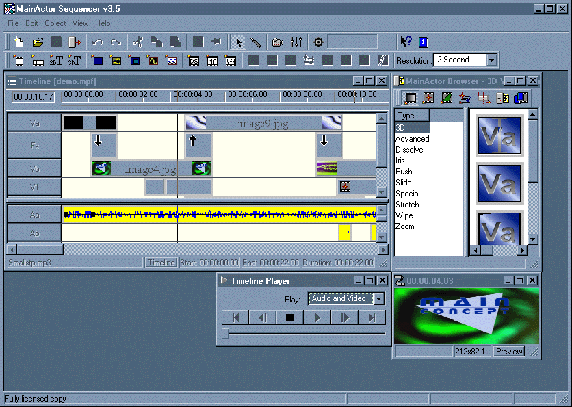Screen dimensions: 572x407
Task: Undo the last action
Action: pos(97,42)
